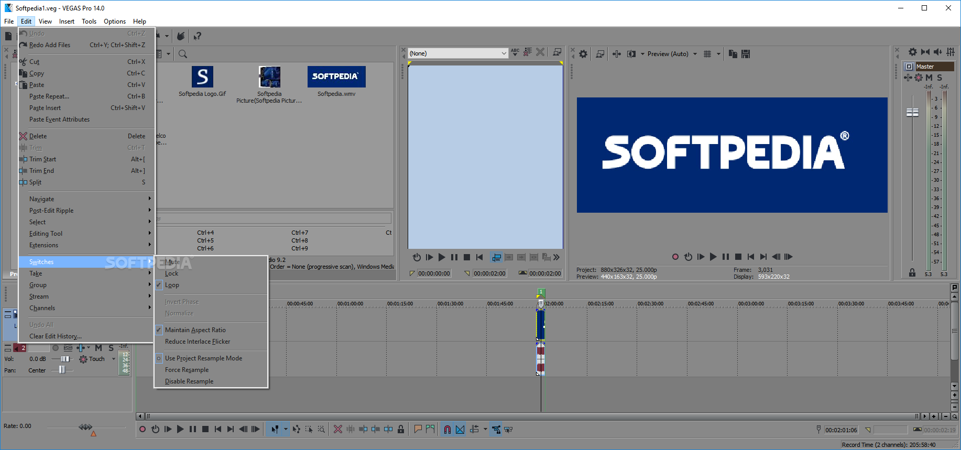Click the red Delete icon in timeline toolbar
This screenshot has width=961, height=450.
coord(338,430)
